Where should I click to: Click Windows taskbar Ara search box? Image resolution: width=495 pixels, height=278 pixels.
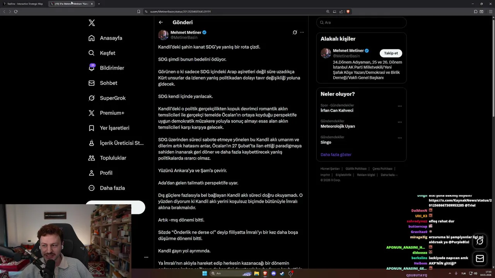(231, 273)
